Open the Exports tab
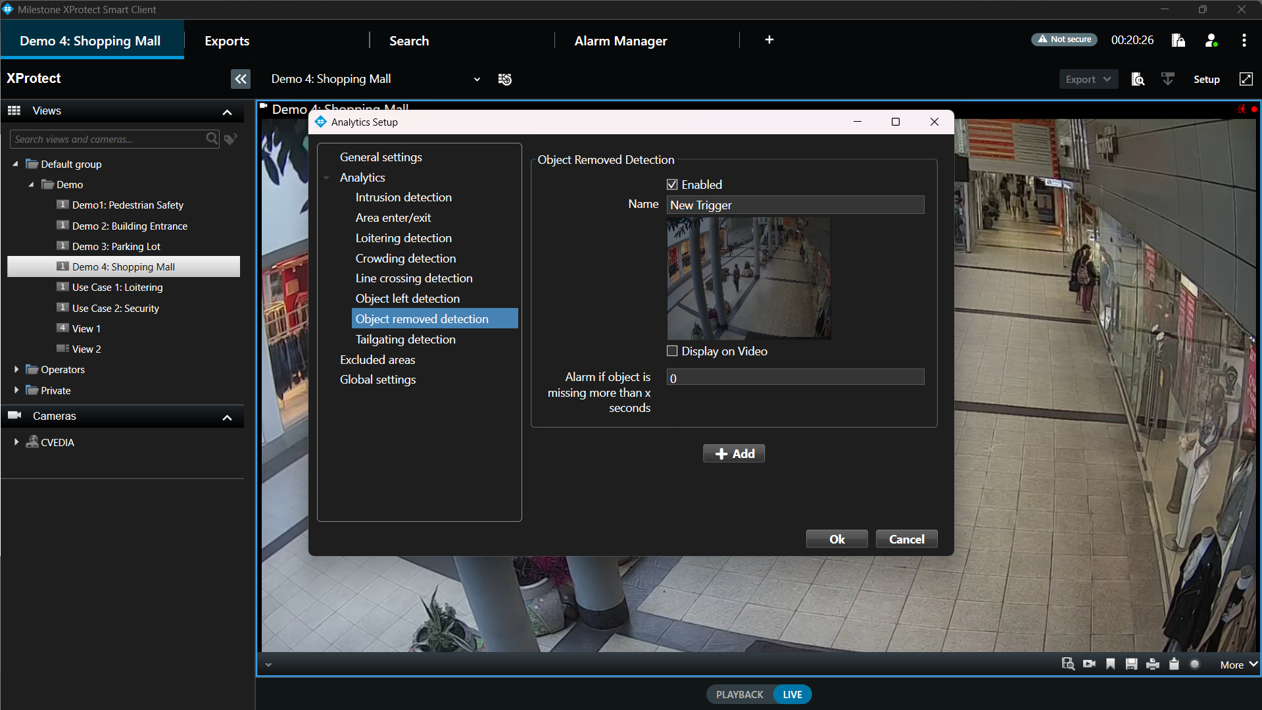Screen dimensions: 1262x710 [x=227, y=41]
